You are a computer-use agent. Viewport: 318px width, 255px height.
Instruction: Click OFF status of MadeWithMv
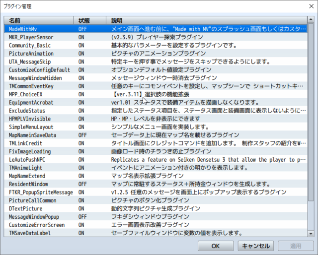82,29
